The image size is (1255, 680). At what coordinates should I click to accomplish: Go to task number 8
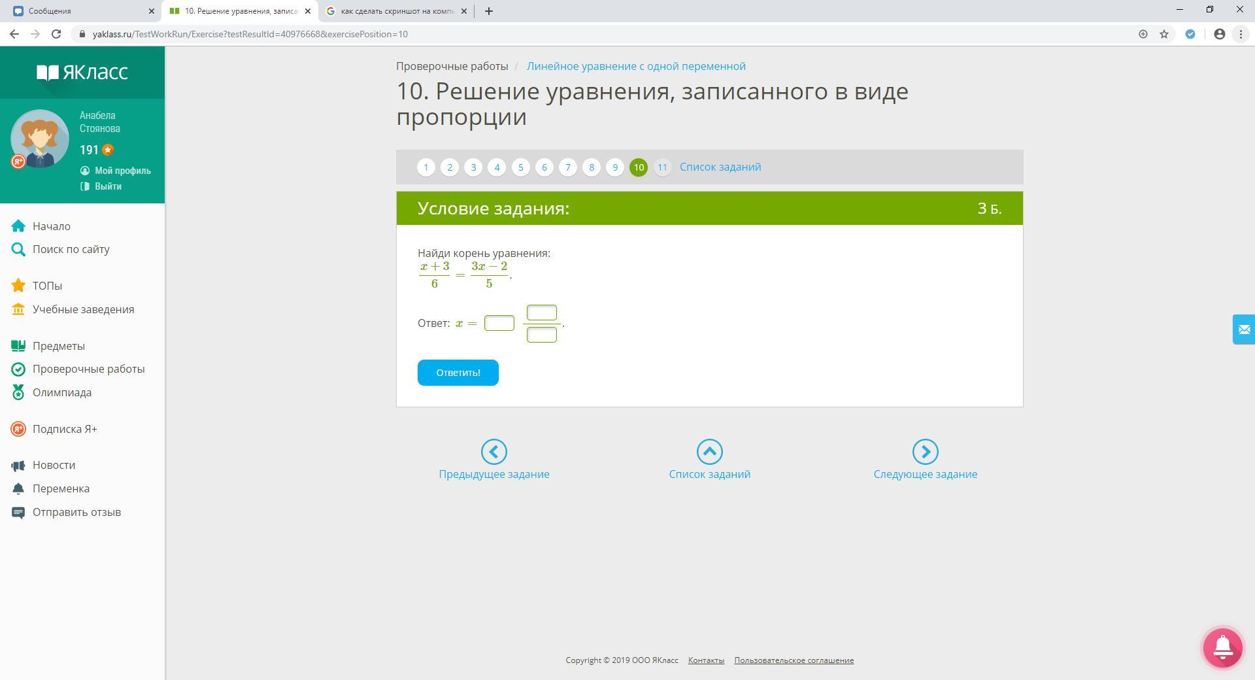pyautogui.click(x=592, y=167)
